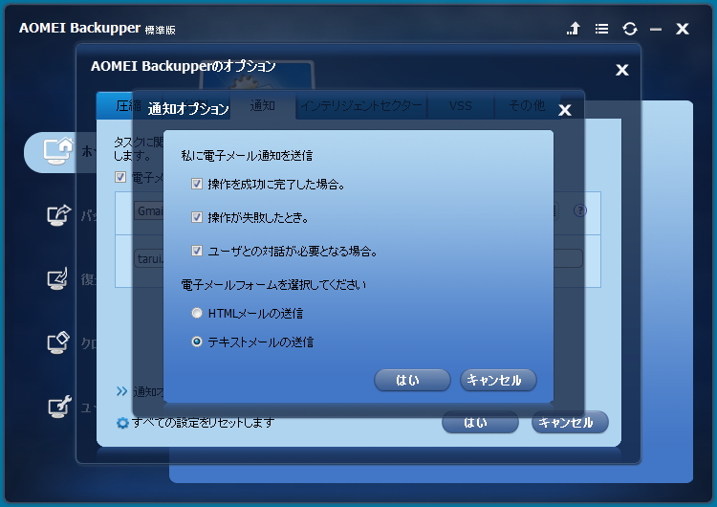Click the refresh icon in title bar
This screenshot has height=507, width=717.
tap(630, 29)
